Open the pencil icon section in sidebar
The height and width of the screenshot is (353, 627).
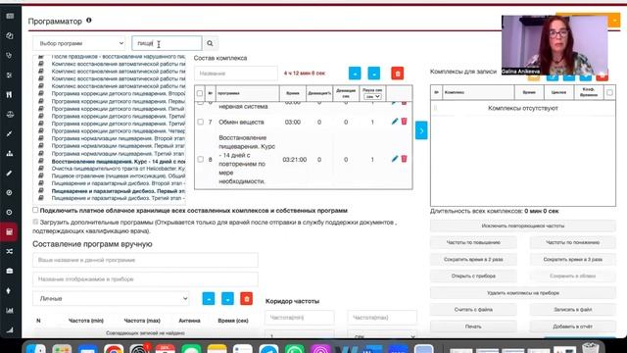pyautogui.click(x=9, y=174)
